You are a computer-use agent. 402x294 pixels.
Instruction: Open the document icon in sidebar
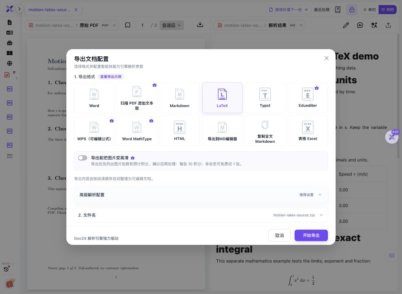[x=10, y=22]
